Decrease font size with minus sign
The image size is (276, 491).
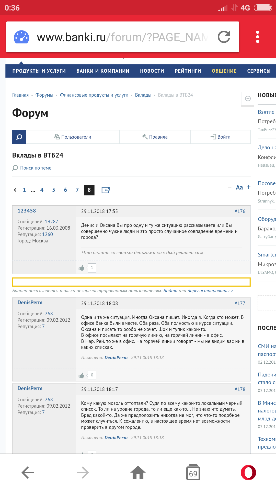point(229,187)
